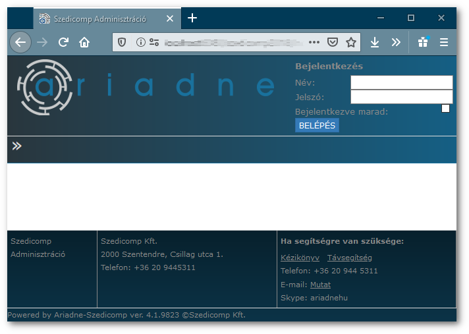This screenshot has width=469, height=334.
Task: Bookmark this page with the star icon
Action: (351, 42)
